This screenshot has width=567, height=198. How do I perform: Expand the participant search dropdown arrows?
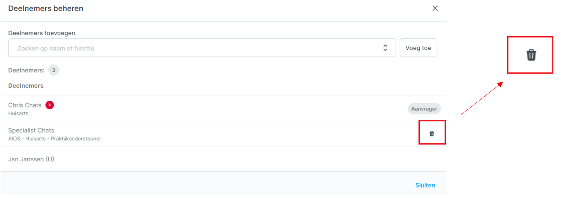[x=385, y=48]
